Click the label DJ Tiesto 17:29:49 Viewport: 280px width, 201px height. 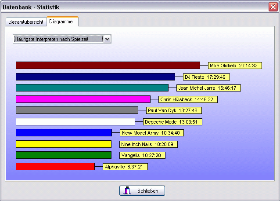(206, 77)
